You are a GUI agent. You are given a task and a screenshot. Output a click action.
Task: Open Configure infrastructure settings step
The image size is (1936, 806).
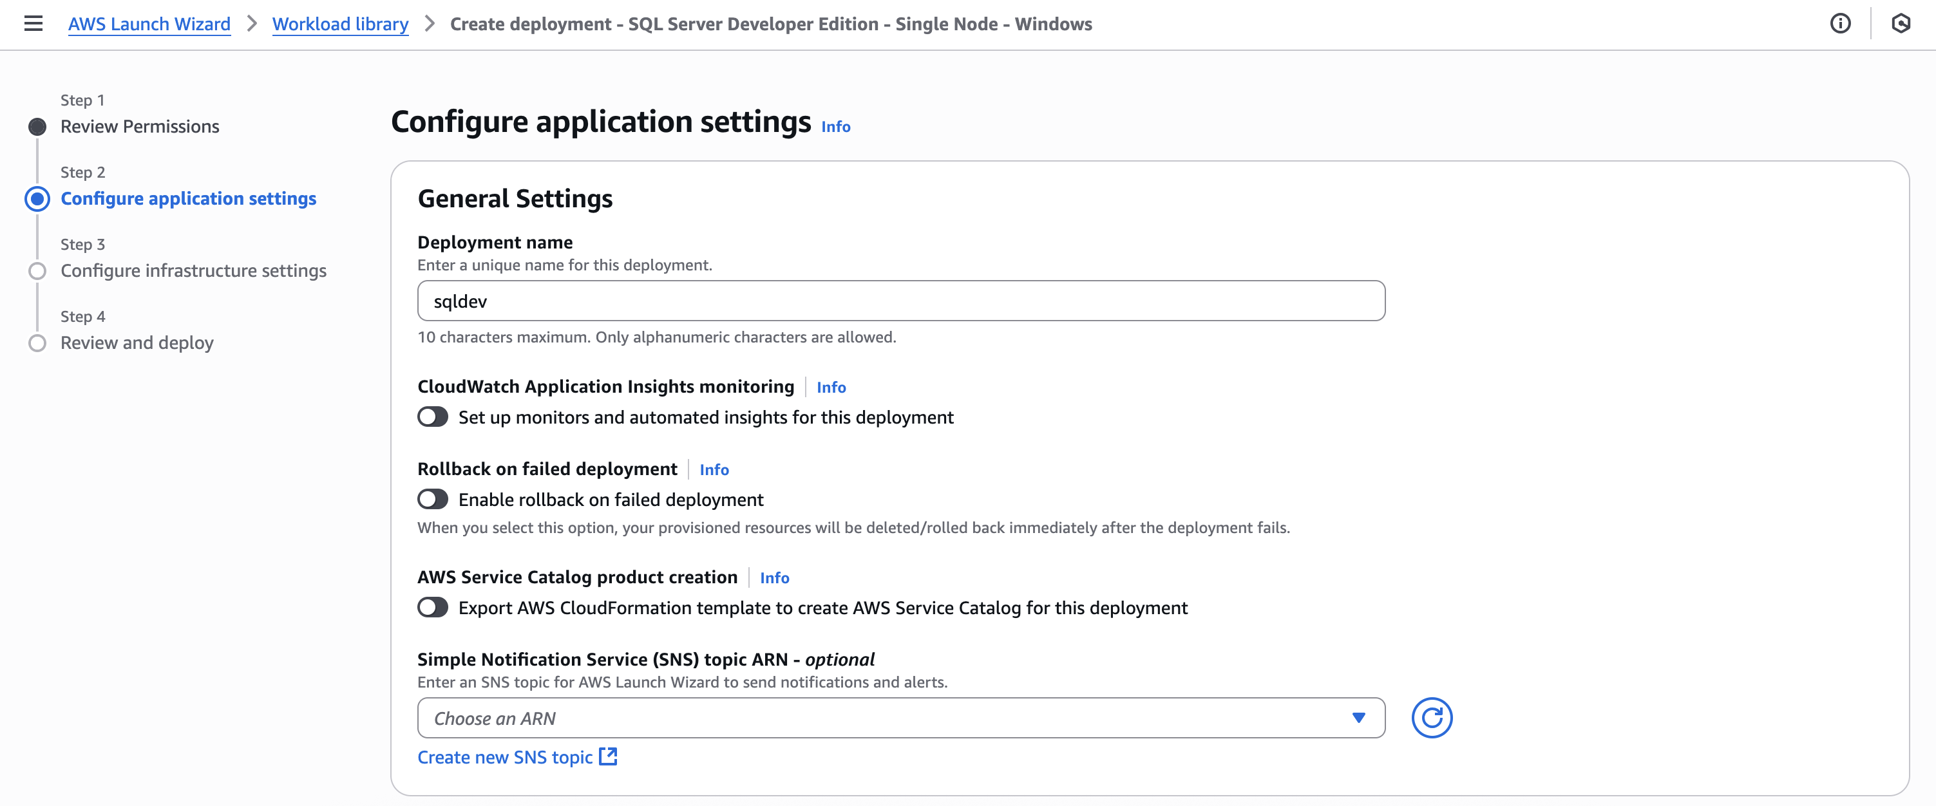point(193,270)
